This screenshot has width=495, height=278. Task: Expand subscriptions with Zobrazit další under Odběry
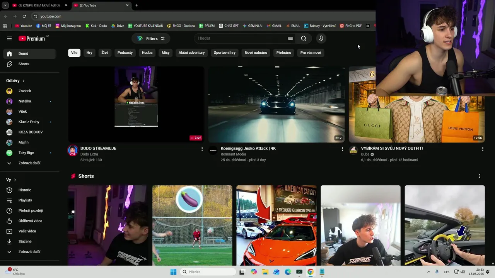30,163
